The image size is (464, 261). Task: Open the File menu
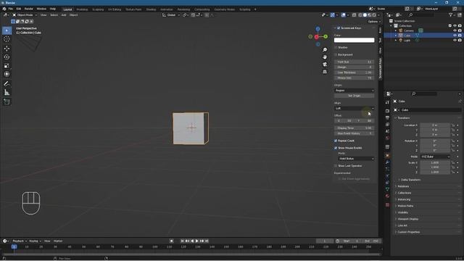coord(11,9)
